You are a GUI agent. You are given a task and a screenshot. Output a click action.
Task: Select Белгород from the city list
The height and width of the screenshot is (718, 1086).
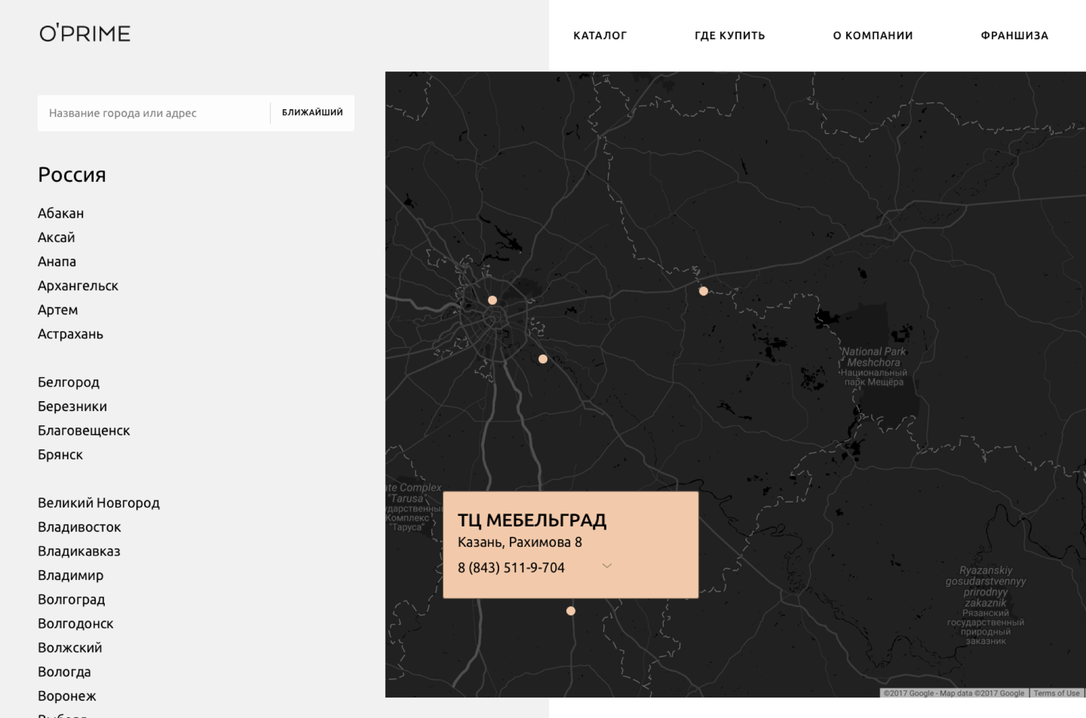(x=69, y=382)
